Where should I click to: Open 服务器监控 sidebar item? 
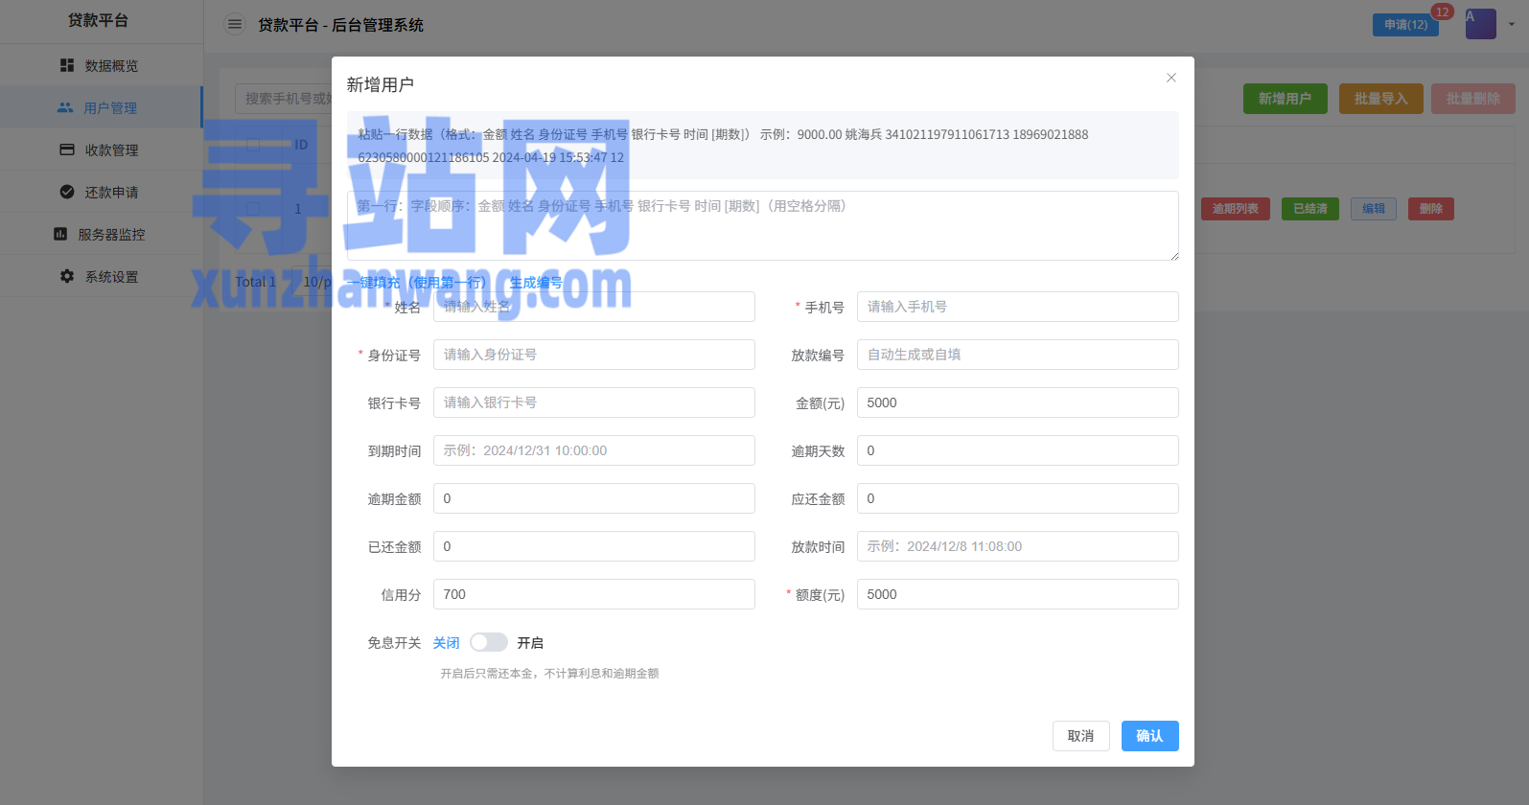(101, 234)
